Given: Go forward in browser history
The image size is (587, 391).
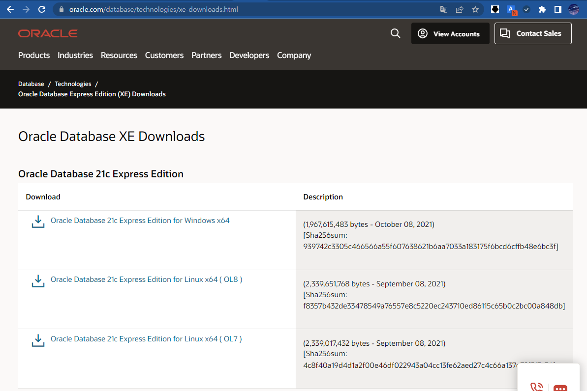Looking at the screenshot, I should (x=26, y=9).
